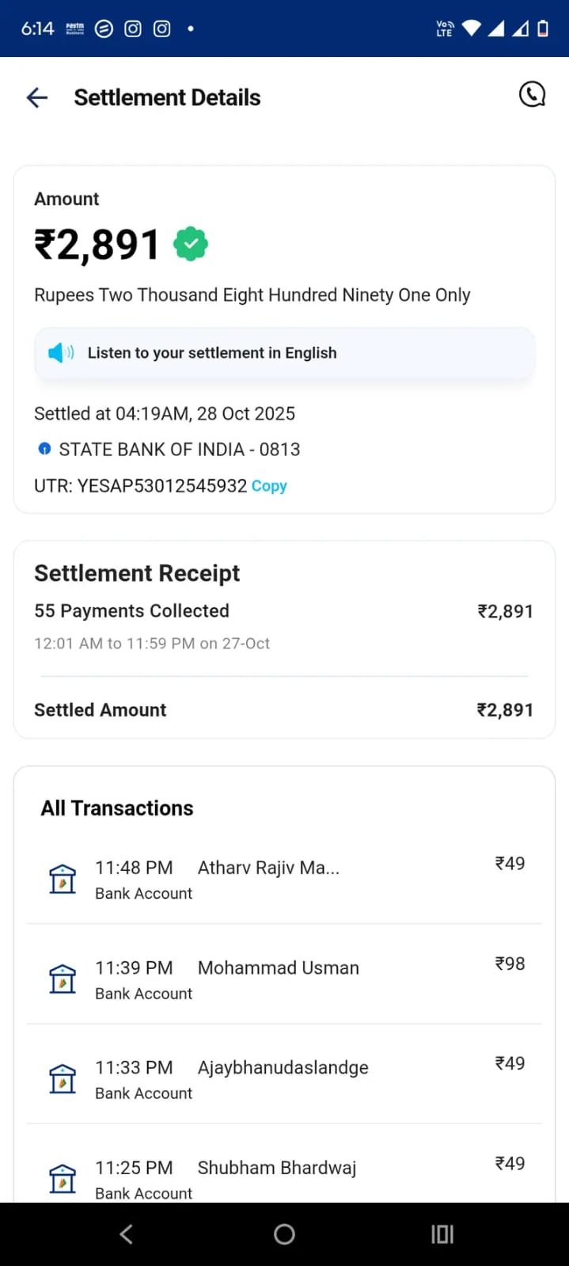Screen dimensions: 569x1266
Task: Tap bank icon for Atharv Rajiv transaction
Action: pos(63,879)
